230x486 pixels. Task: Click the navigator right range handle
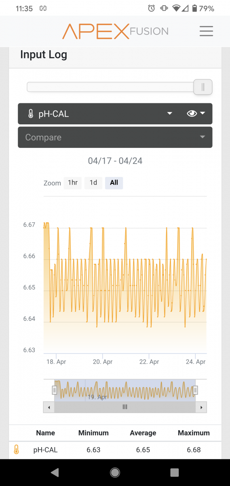[195, 390]
